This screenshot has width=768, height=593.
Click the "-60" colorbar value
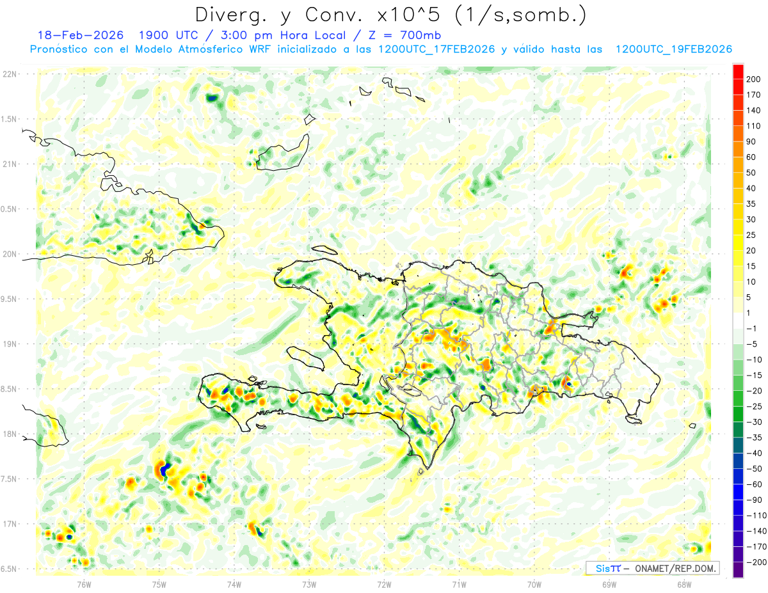pyautogui.click(x=754, y=484)
